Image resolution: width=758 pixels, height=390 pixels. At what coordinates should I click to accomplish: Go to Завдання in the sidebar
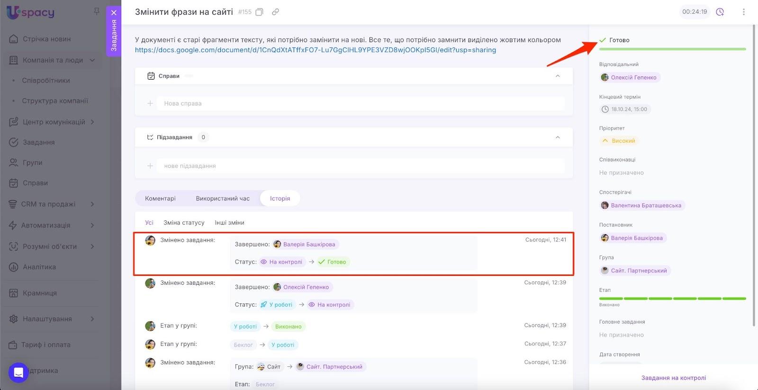(39, 142)
